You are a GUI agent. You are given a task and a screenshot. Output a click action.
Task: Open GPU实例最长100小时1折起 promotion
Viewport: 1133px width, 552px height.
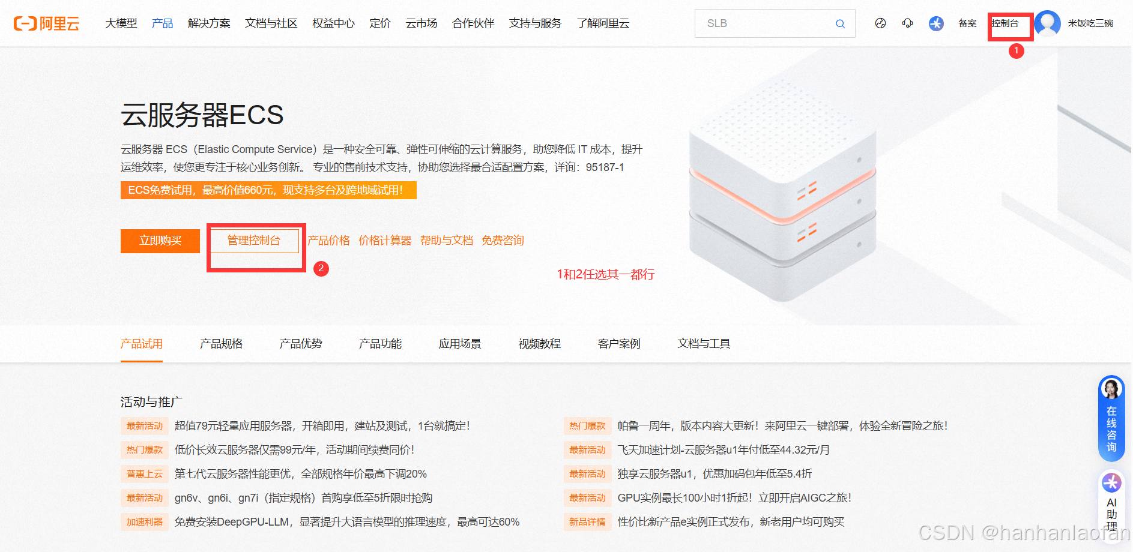coord(734,498)
